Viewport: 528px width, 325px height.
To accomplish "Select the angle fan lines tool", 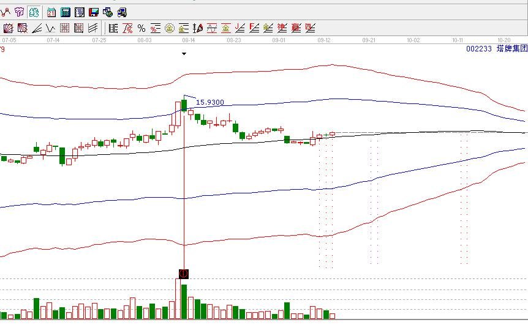I will click(x=36, y=28).
